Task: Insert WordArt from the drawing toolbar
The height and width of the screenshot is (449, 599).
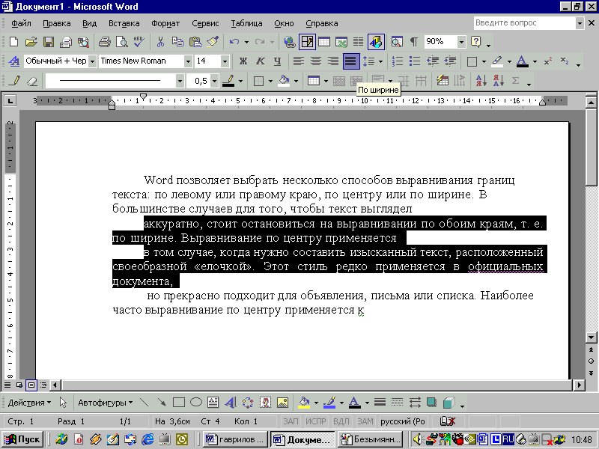Action: click(231, 403)
